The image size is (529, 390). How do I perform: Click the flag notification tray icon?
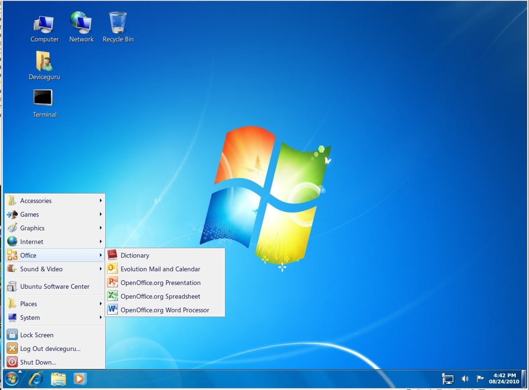coord(480,379)
